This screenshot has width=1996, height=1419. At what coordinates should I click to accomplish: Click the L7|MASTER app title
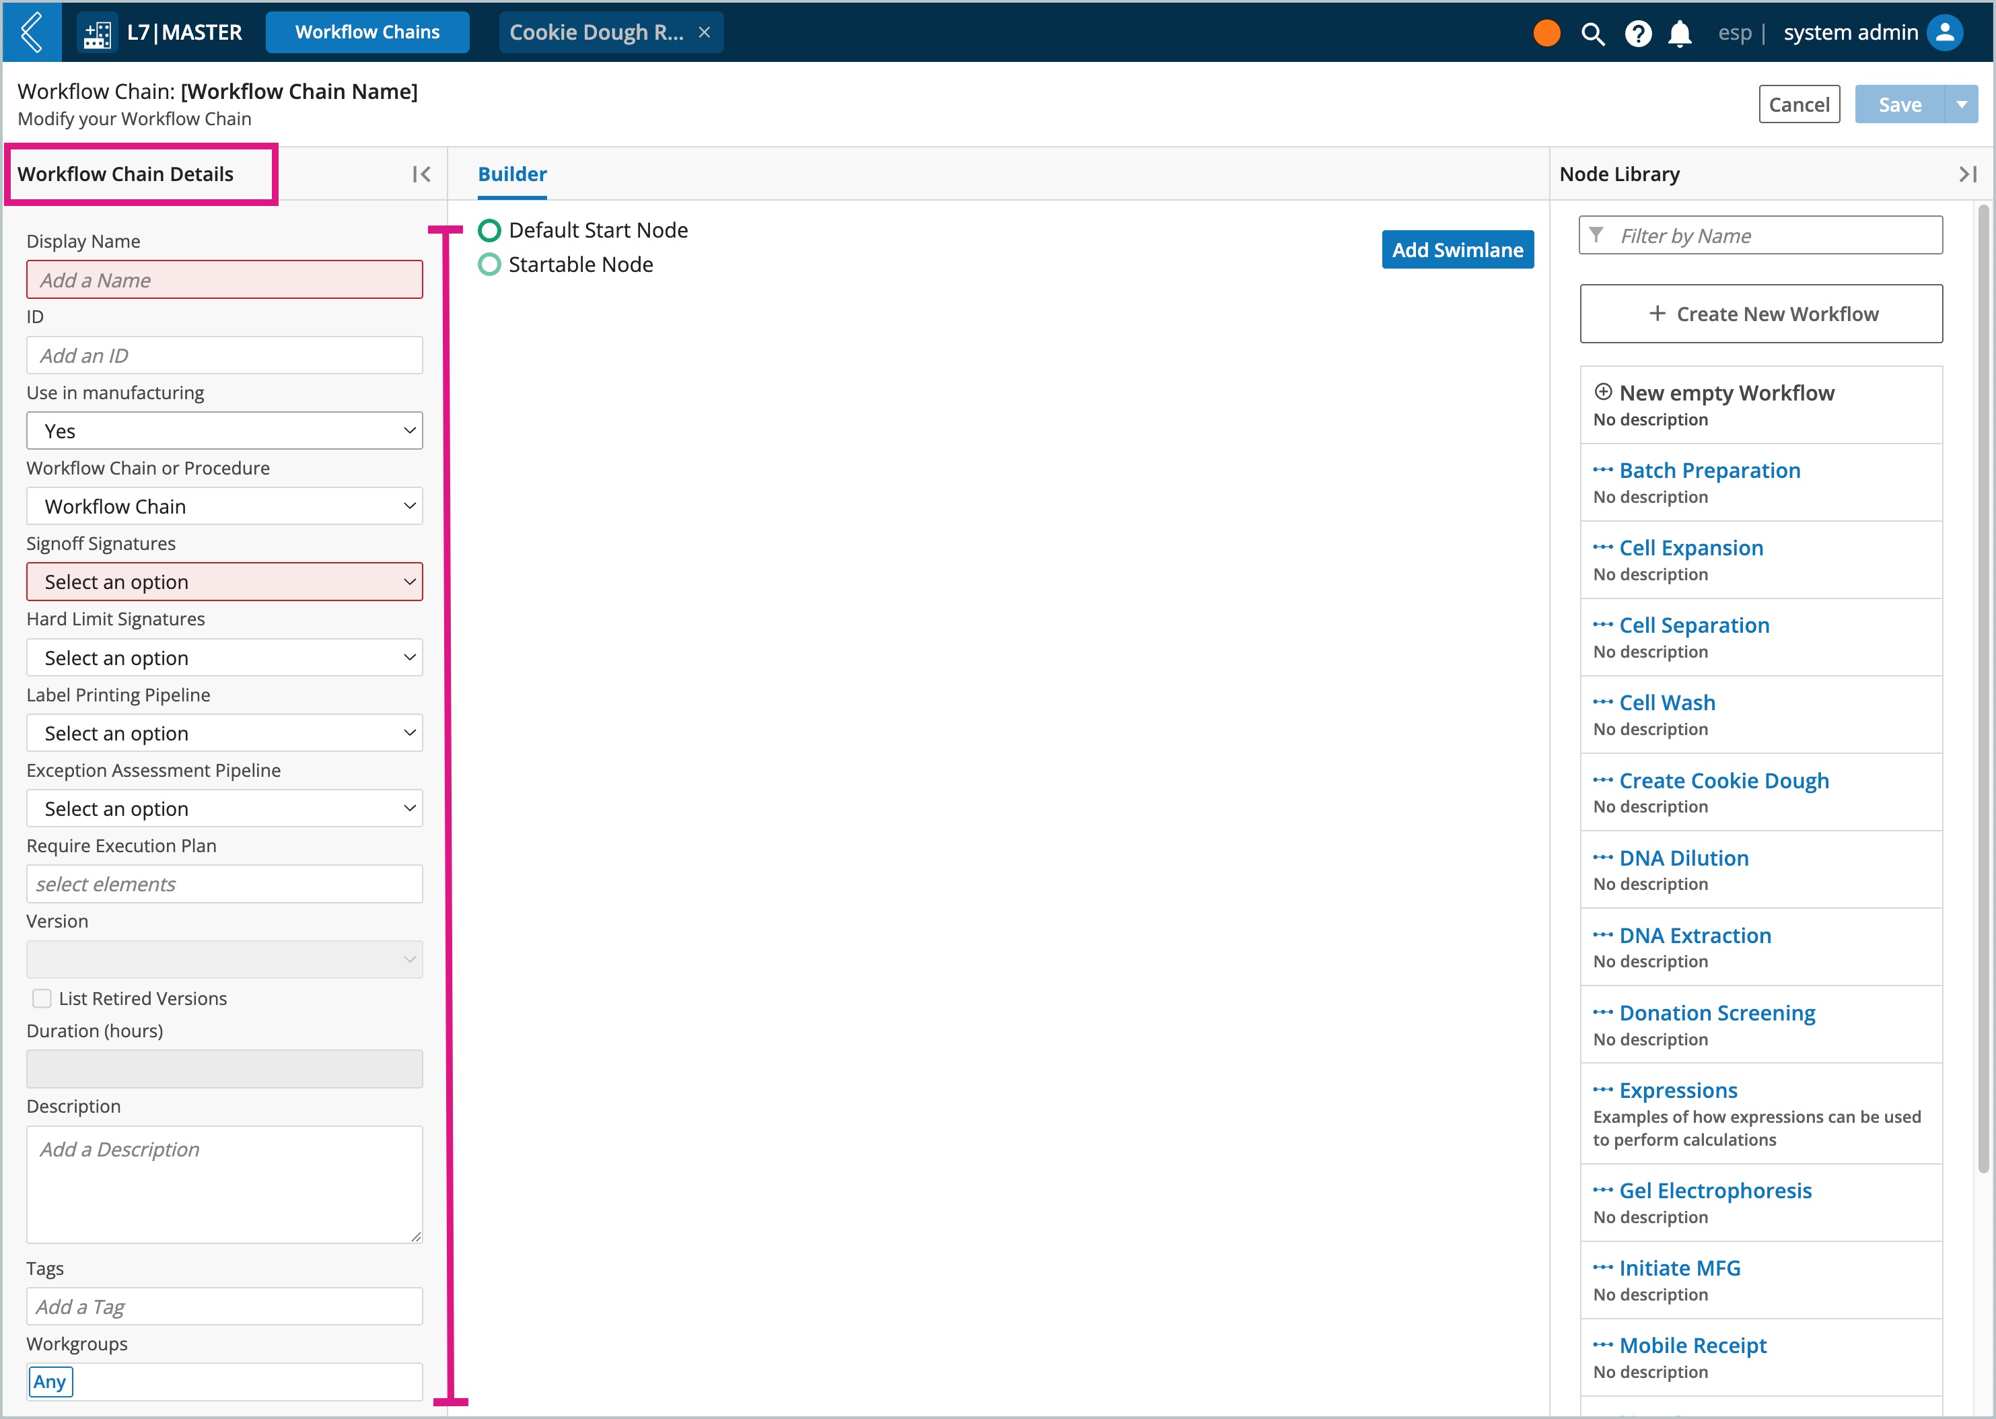(184, 32)
